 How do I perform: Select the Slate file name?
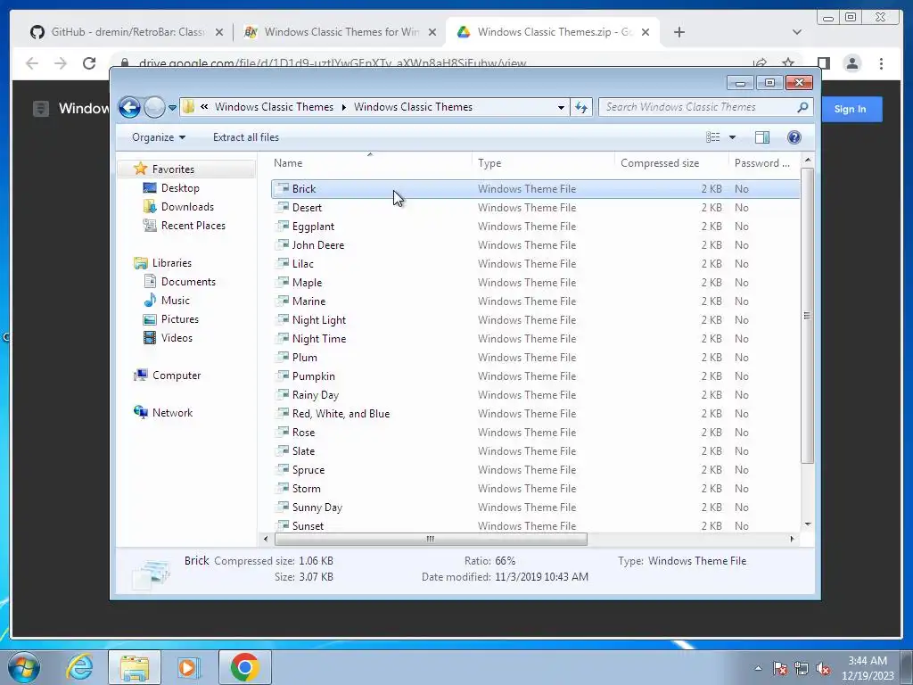[303, 451]
